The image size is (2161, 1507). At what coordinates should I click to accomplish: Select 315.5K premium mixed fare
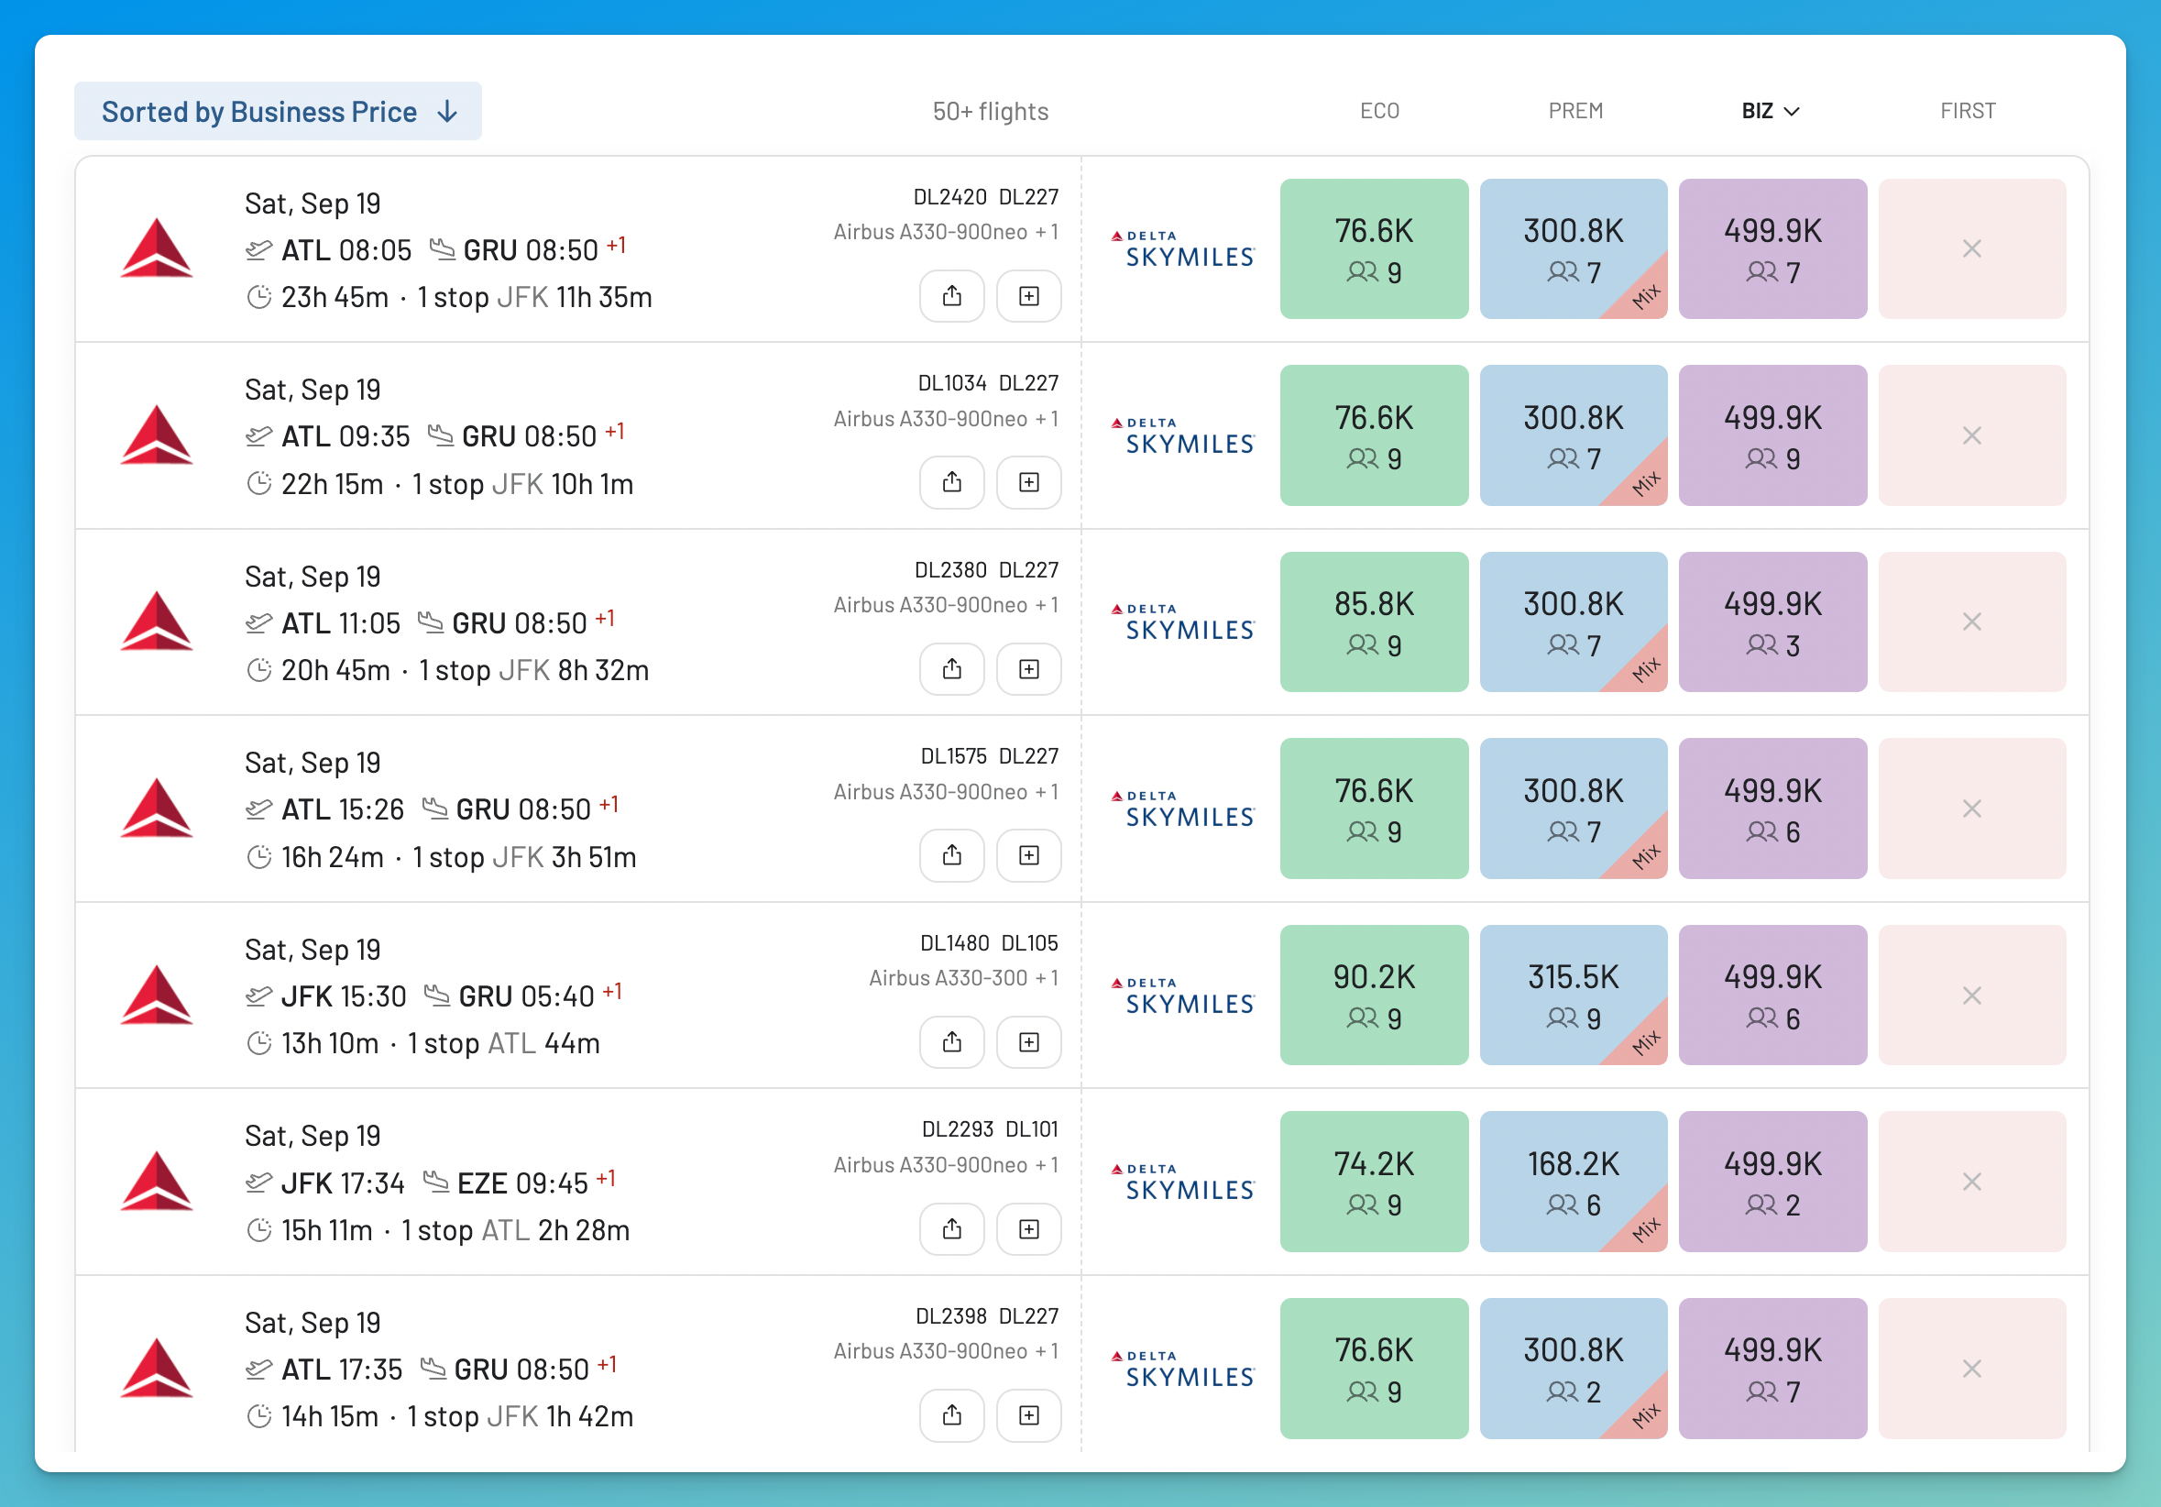(x=1573, y=995)
